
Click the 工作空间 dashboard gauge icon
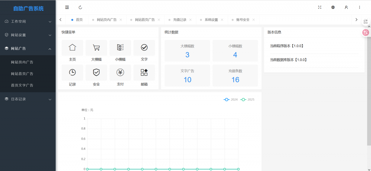click(x=7, y=21)
